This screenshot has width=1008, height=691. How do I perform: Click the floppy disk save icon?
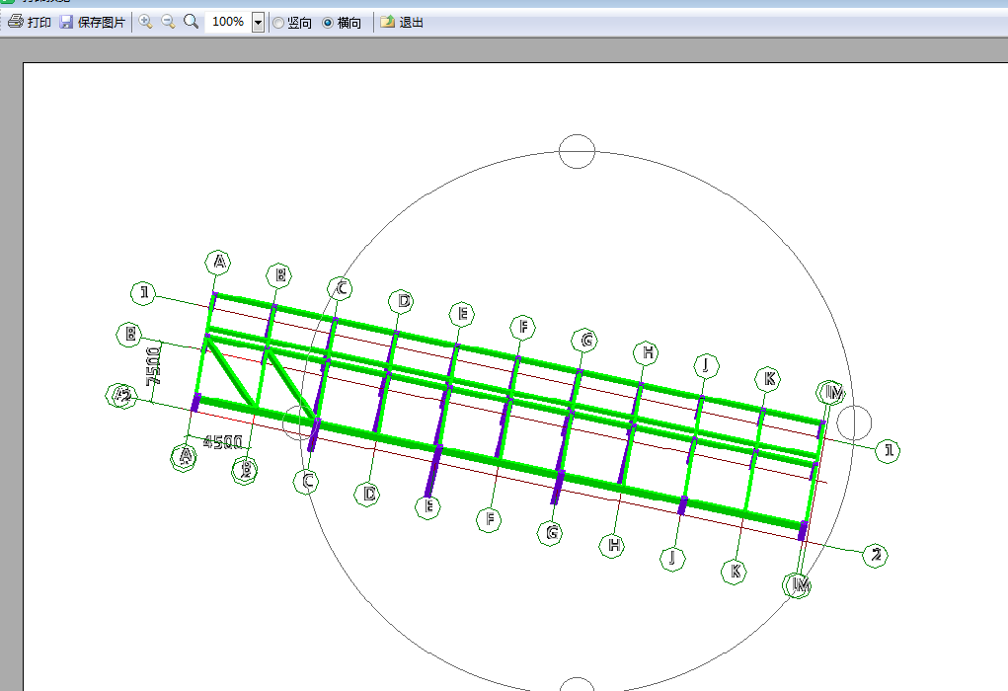click(66, 22)
